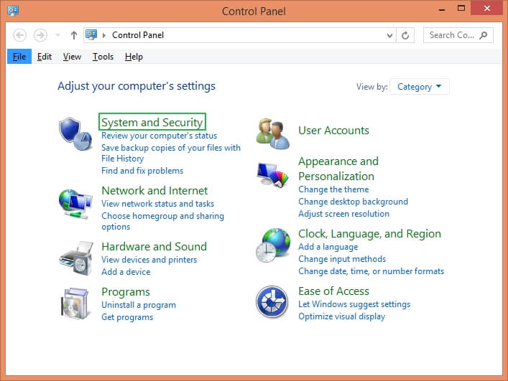Click Change desktop background

(353, 202)
